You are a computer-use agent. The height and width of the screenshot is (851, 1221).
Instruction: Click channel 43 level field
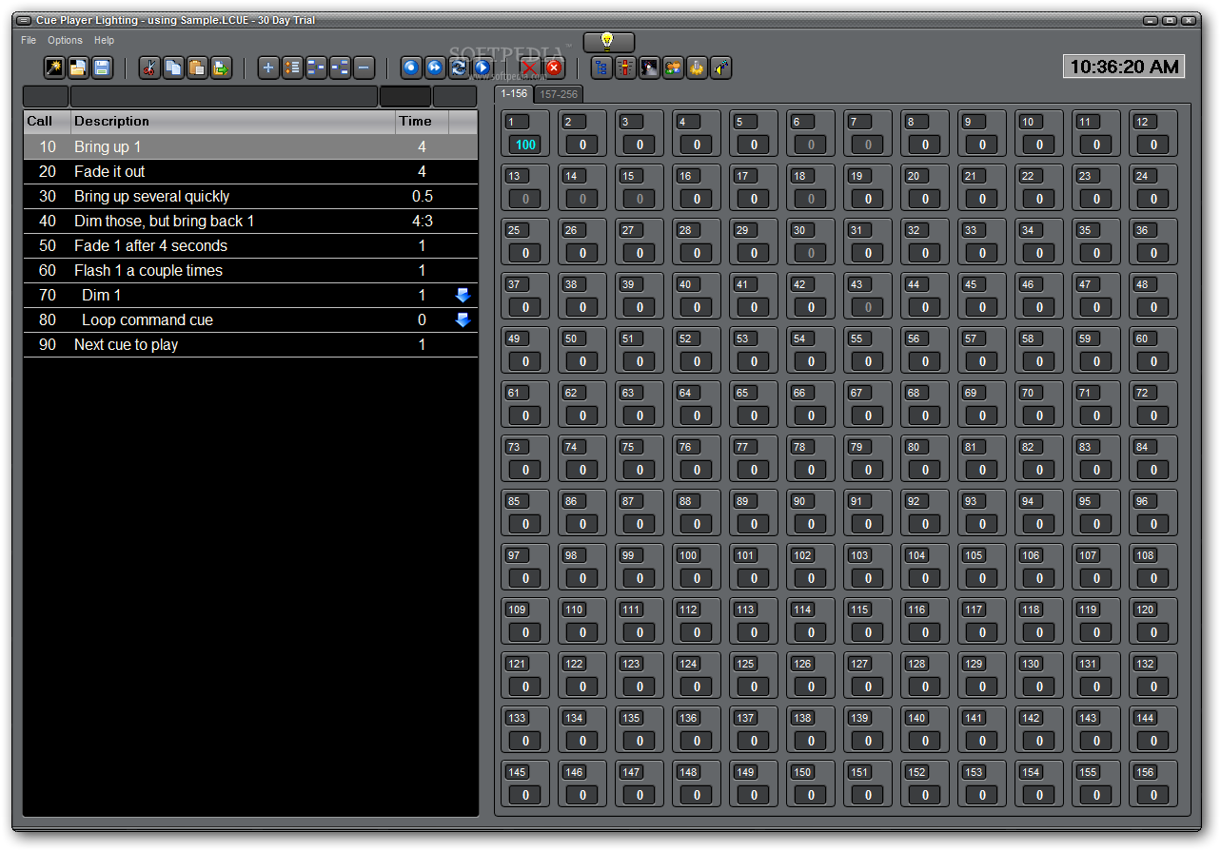pyautogui.click(x=868, y=307)
